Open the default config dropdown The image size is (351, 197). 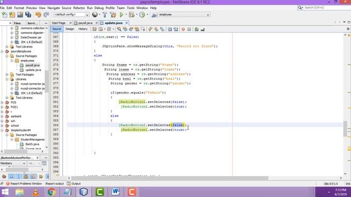point(71,15)
